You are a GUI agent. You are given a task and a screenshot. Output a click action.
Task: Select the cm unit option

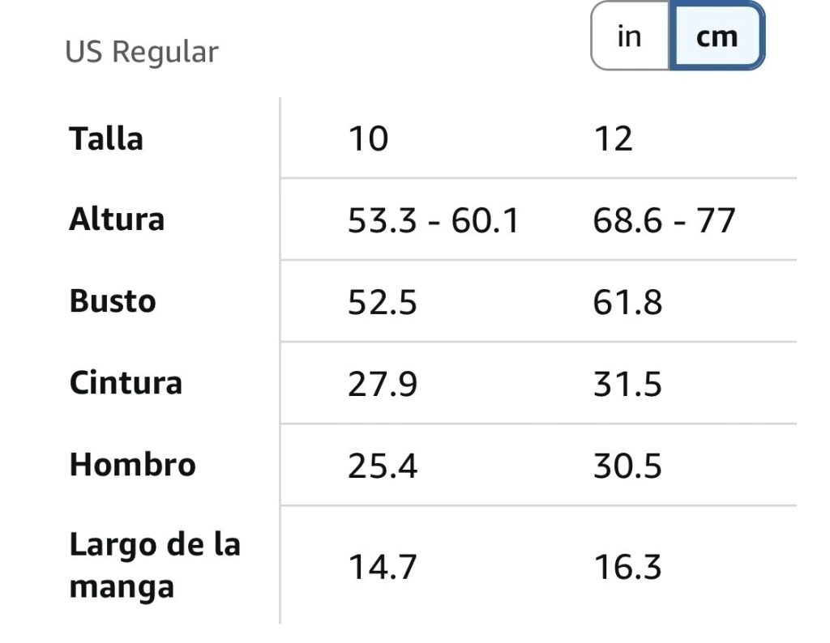717,36
